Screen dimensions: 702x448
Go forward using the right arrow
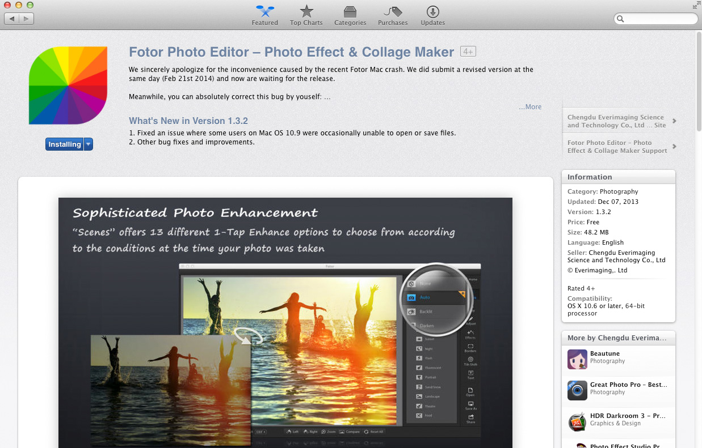(27, 19)
